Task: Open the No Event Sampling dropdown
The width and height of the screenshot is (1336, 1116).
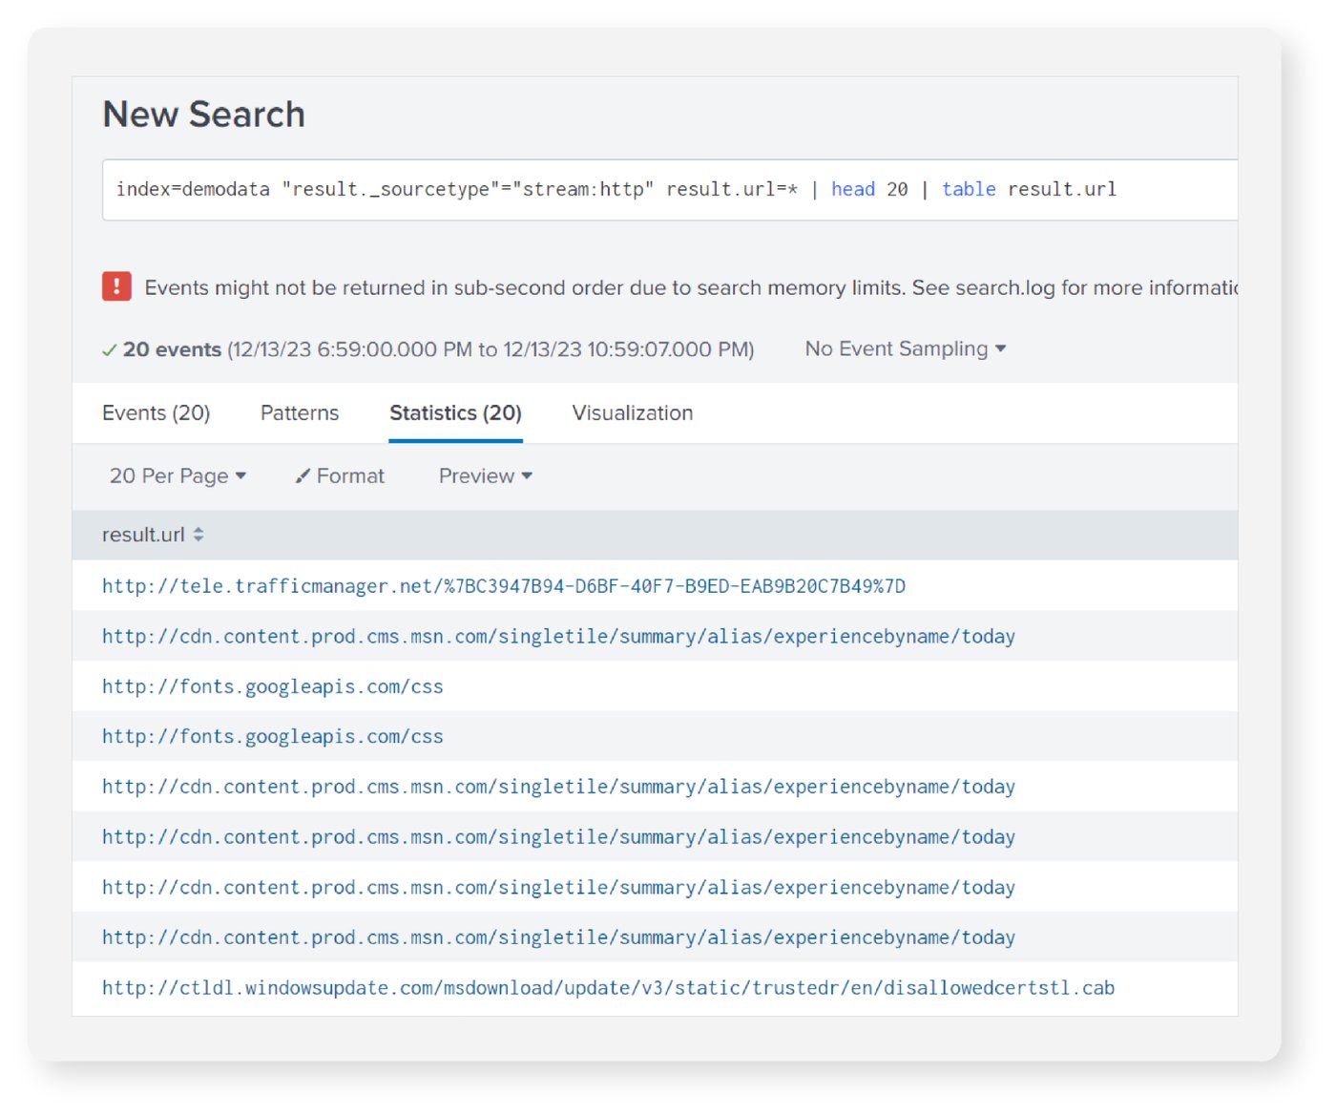Action: click(x=906, y=348)
